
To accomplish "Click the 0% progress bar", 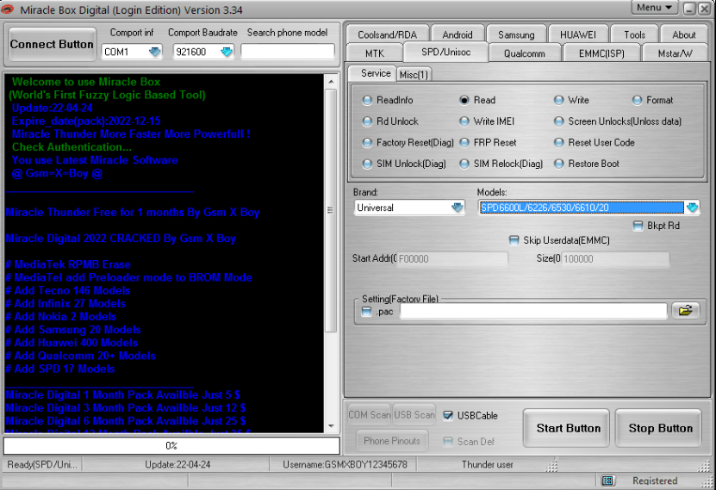I will pyautogui.click(x=171, y=445).
